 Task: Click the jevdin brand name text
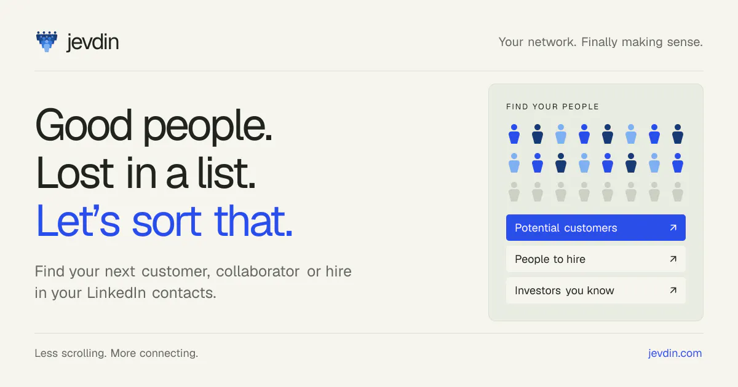click(x=92, y=42)
